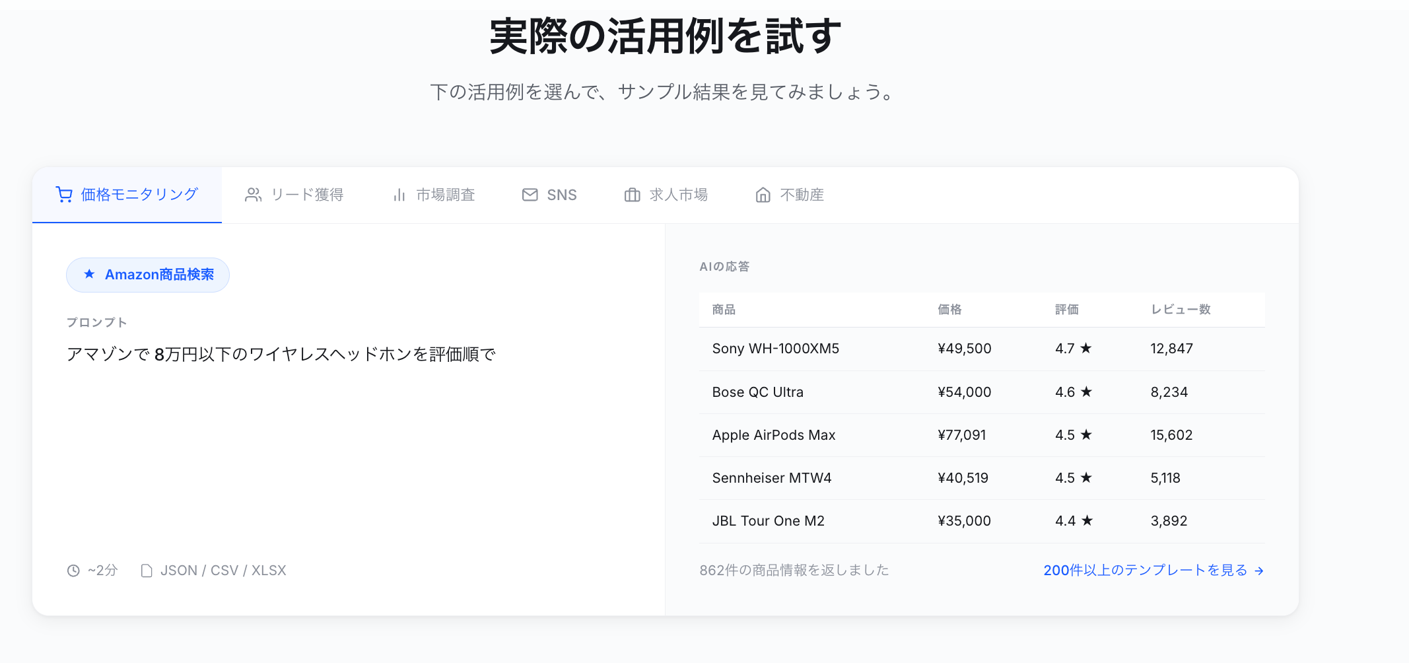
Task: Click the AIの応答 label
Action: [x=724, y=267]
